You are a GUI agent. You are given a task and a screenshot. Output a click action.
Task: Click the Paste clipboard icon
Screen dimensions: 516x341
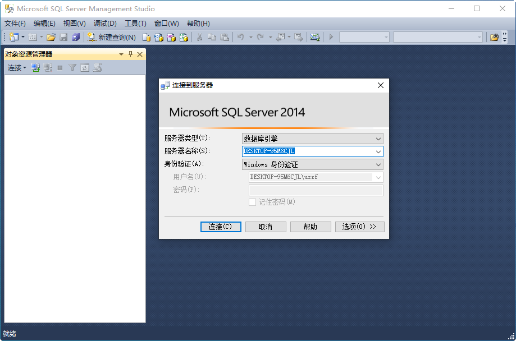(225, 37)
